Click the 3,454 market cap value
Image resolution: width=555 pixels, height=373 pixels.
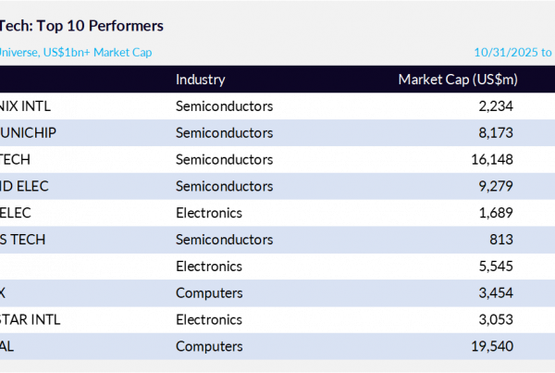tap(495, 293)
